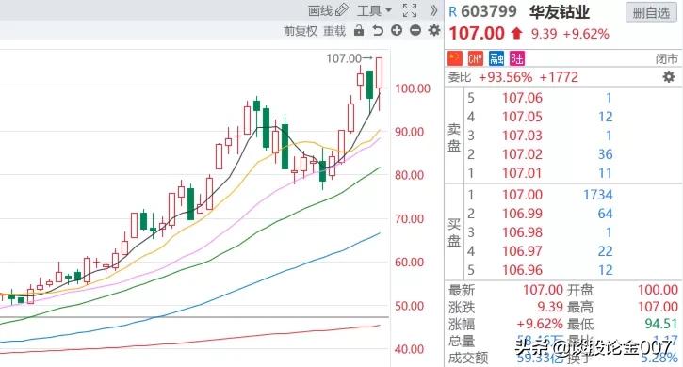Click the 107.00 latest candlestick
The image size is (683, 367).
click(x=380, y=72)
